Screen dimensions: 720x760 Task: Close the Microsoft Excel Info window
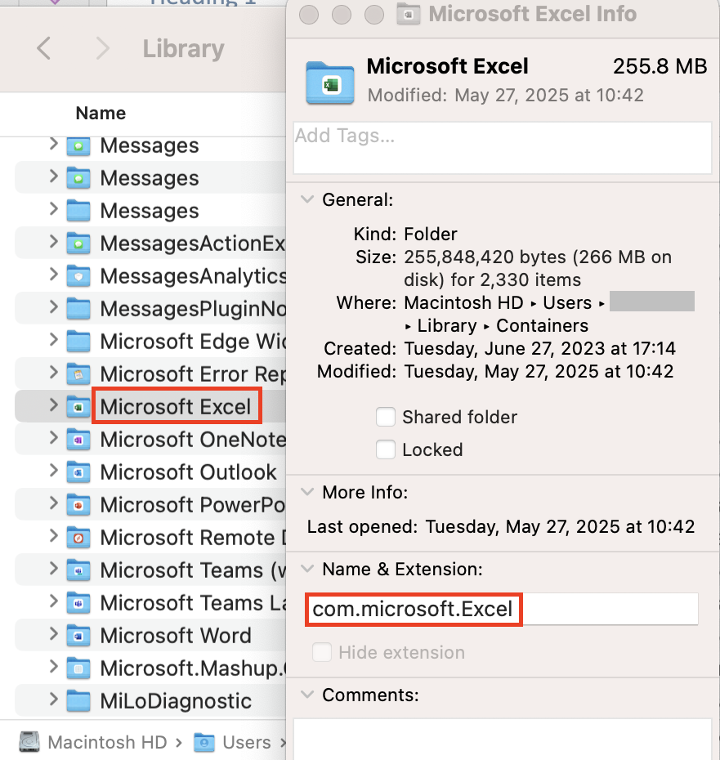(x=309, y=15)
